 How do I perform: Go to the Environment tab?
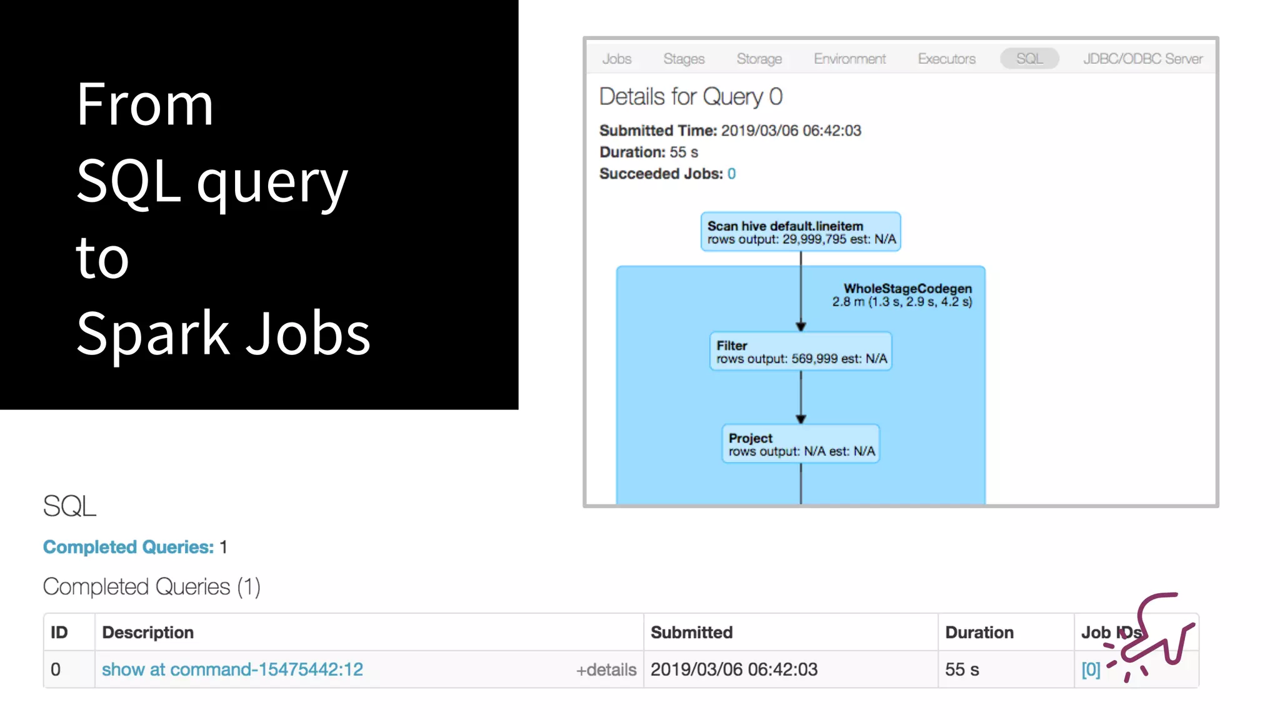849,59
